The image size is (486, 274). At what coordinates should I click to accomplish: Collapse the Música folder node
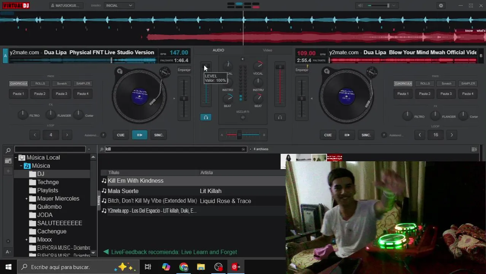click(x=21, y=166)
